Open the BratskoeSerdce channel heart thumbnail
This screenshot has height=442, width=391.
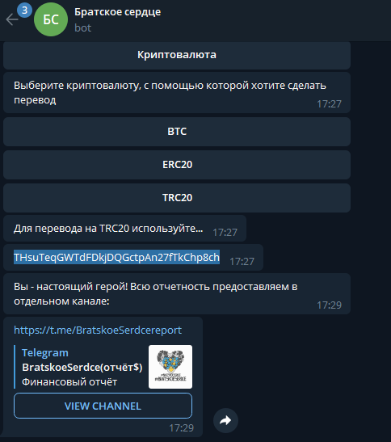coord(170,367)
